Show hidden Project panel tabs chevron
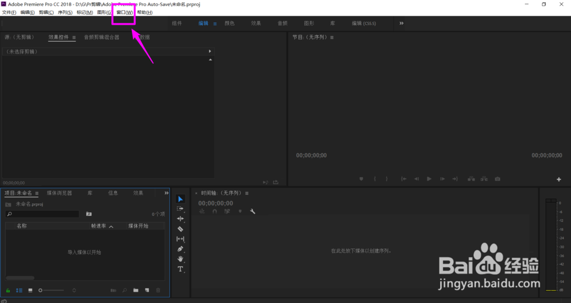Image resolution: width=571 pixels, height=303 pixels. pos(166,193)
